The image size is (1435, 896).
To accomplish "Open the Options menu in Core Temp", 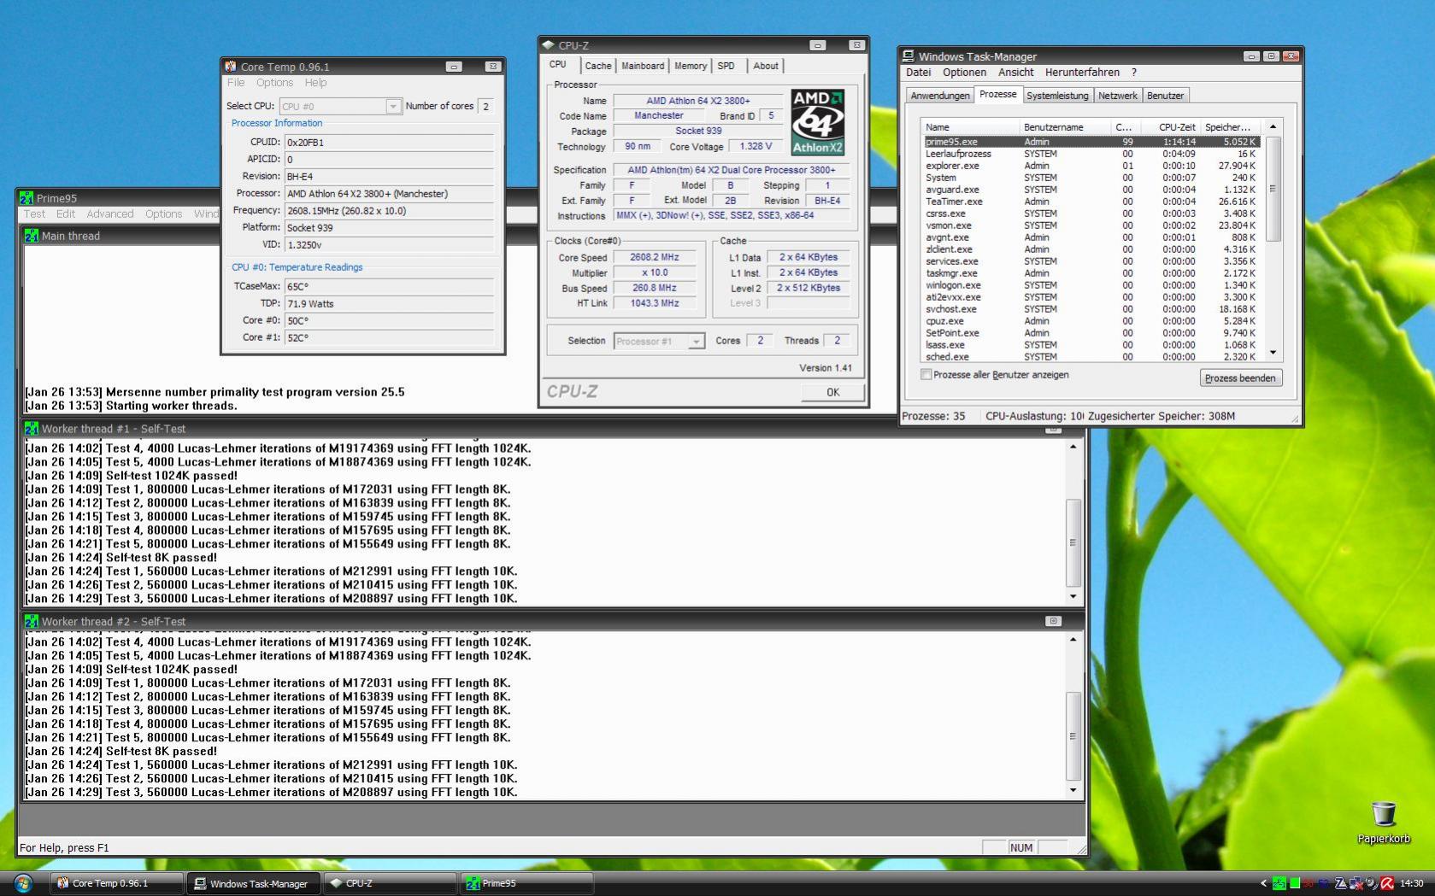I will (x=274, y=83).
